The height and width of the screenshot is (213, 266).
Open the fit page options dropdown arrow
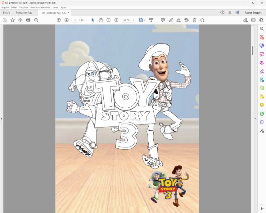pyautogui.click(x=145, y=20)
